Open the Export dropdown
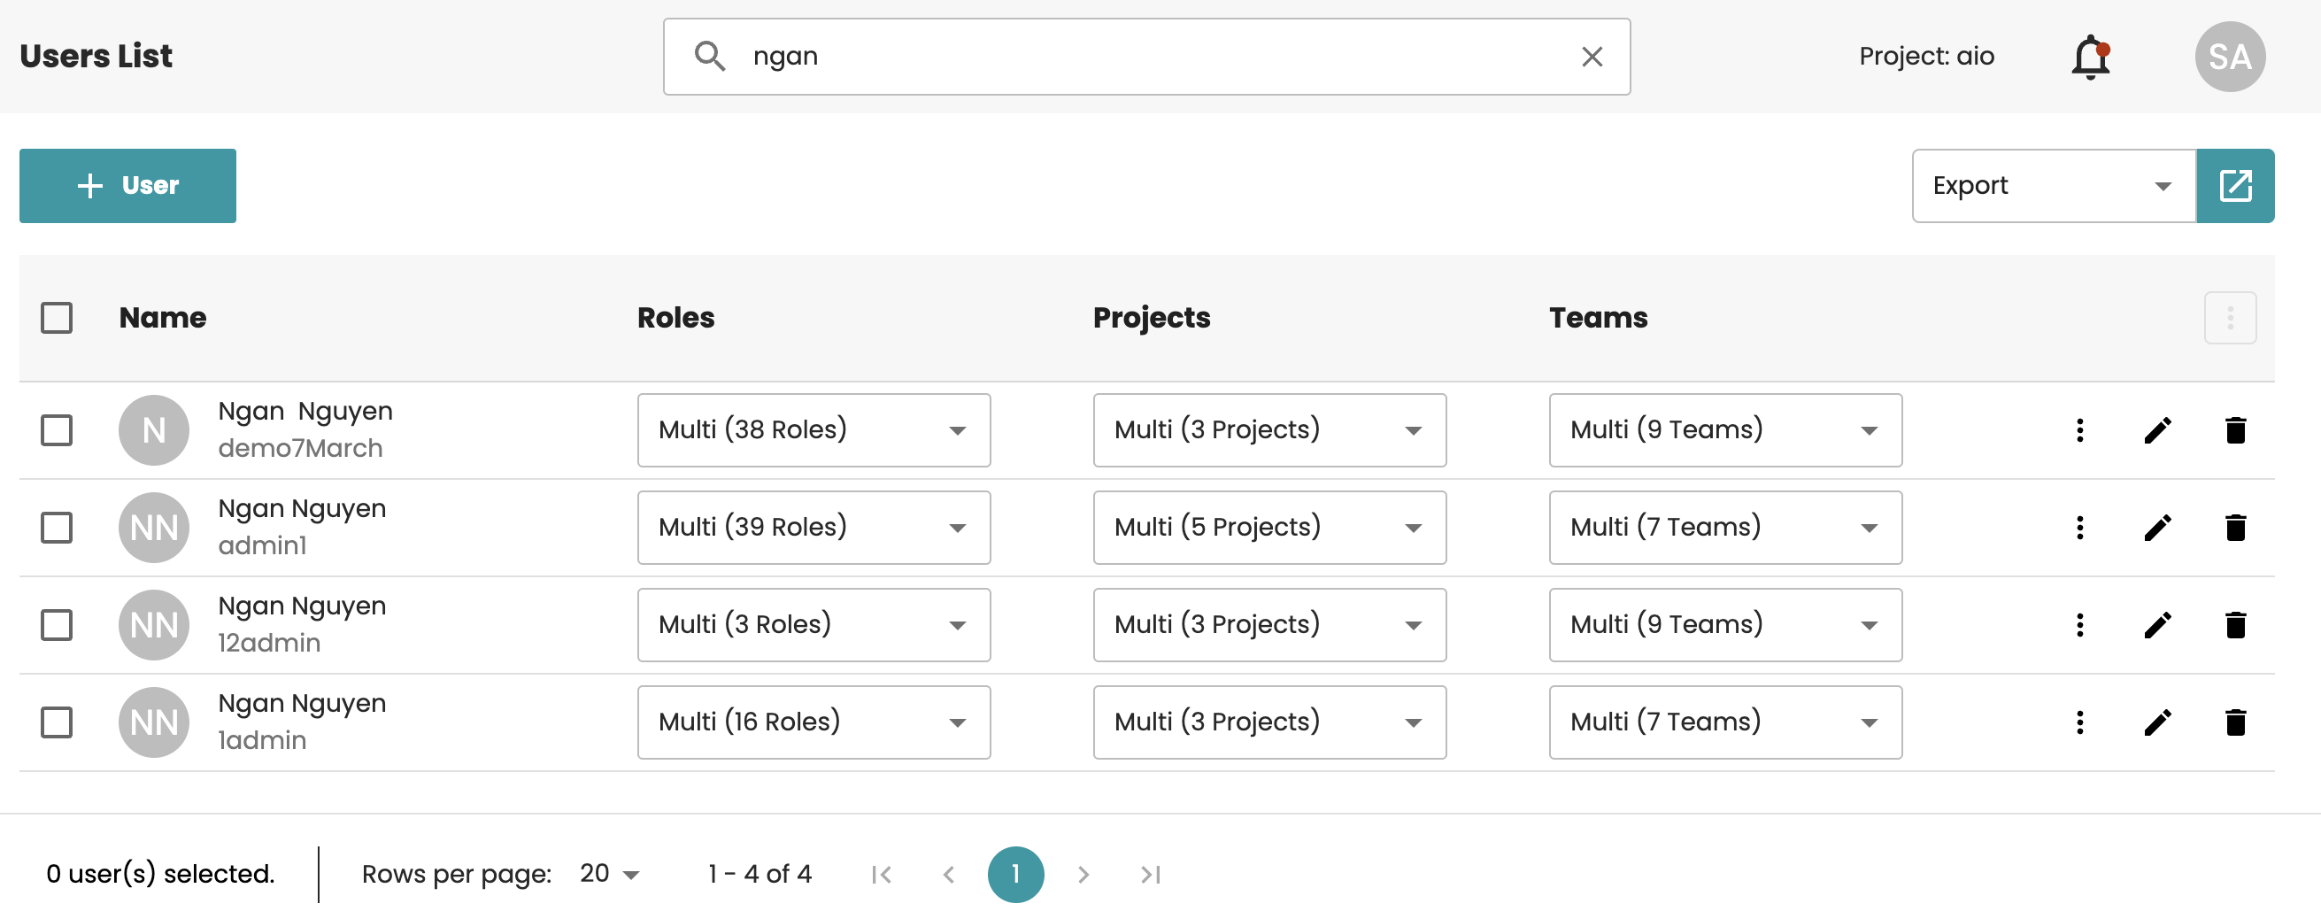The image size is (2321, 919). point(2053,186)
